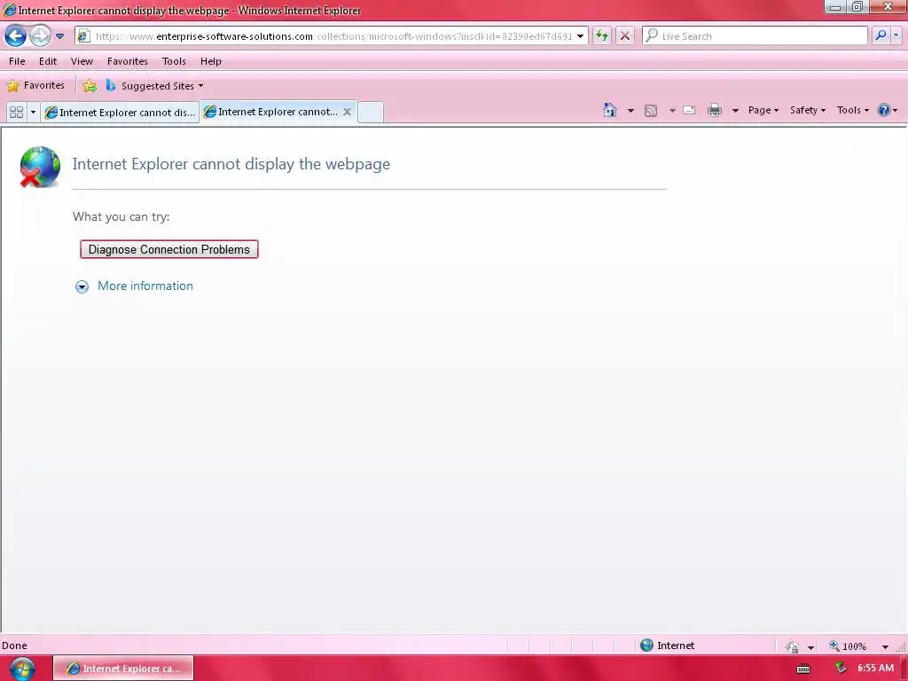Open the Tools command bar menu
The width and height of the screenshot is (908, 681).
point(853,110)
